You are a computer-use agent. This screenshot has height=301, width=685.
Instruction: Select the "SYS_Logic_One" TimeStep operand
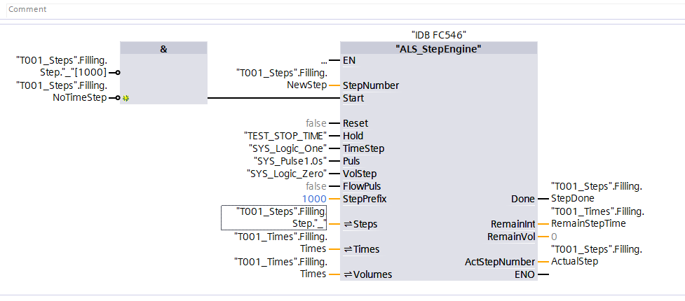(287, 148)
